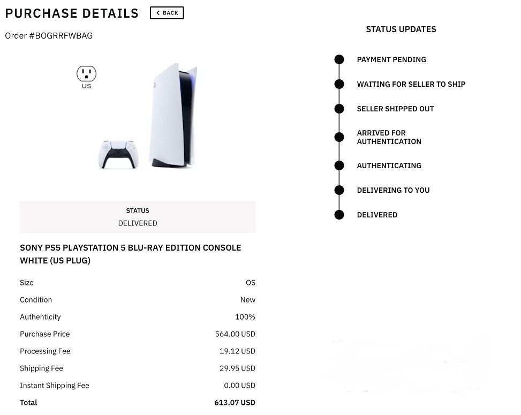Click the Arrived for Authentication dot
Image resolution: width=521 pixels, height=415 pixels.
click(339, 137)
